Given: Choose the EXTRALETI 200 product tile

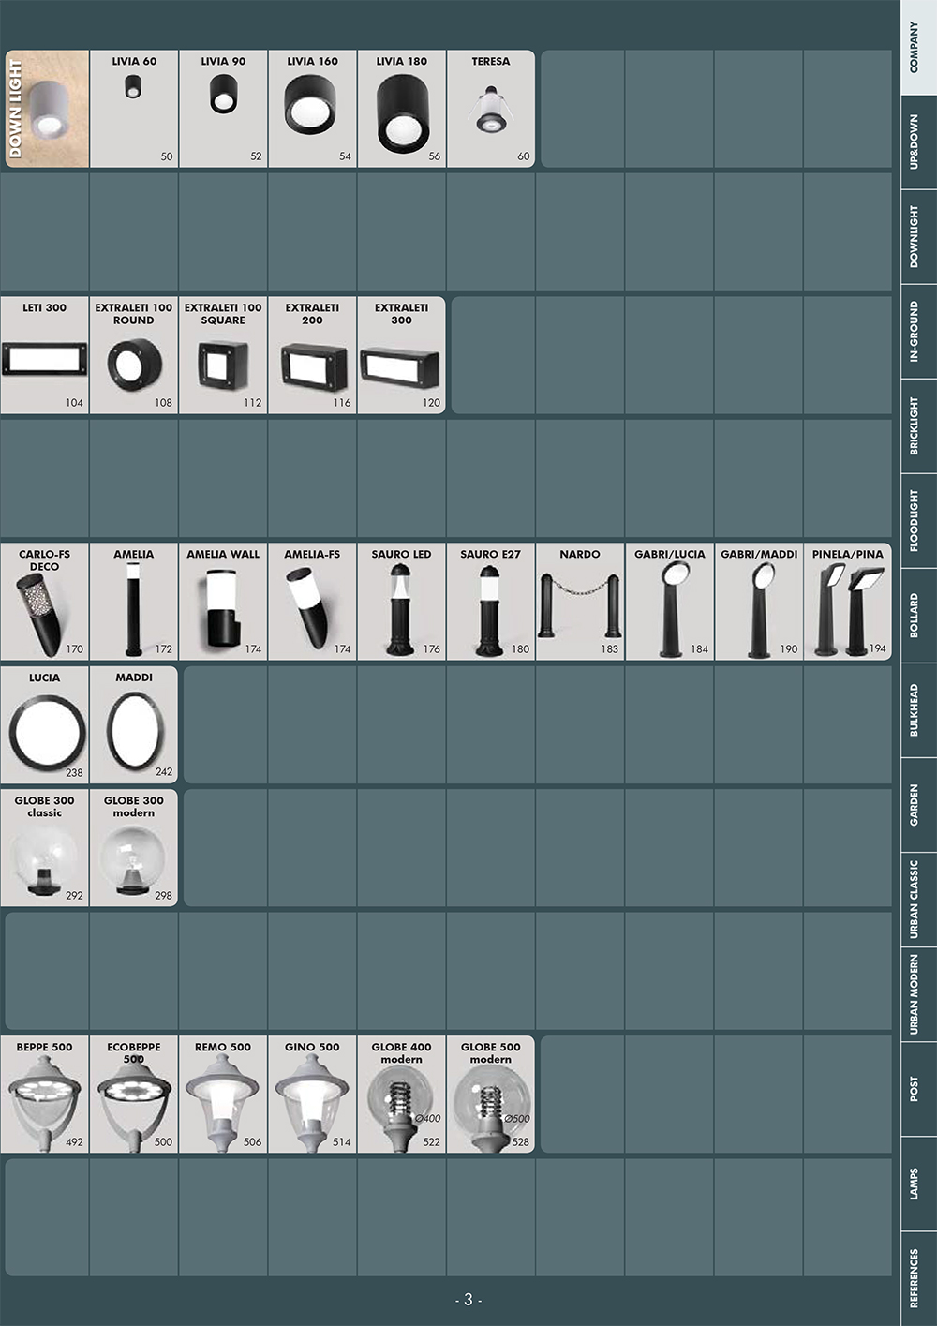Looking at the screenshot, I should click(312, 355).
